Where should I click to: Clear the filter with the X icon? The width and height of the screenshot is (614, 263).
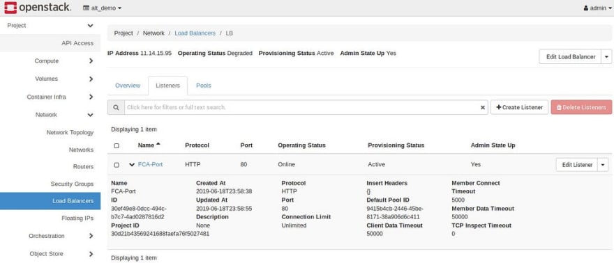coord(482,107)
